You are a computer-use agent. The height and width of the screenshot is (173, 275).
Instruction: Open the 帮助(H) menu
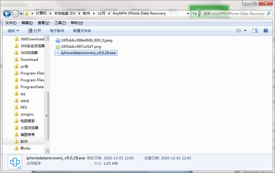[77, 23]
